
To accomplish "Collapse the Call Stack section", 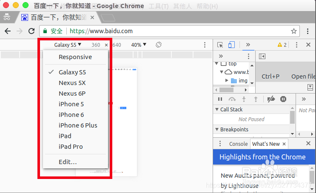I will pos(217,109).
